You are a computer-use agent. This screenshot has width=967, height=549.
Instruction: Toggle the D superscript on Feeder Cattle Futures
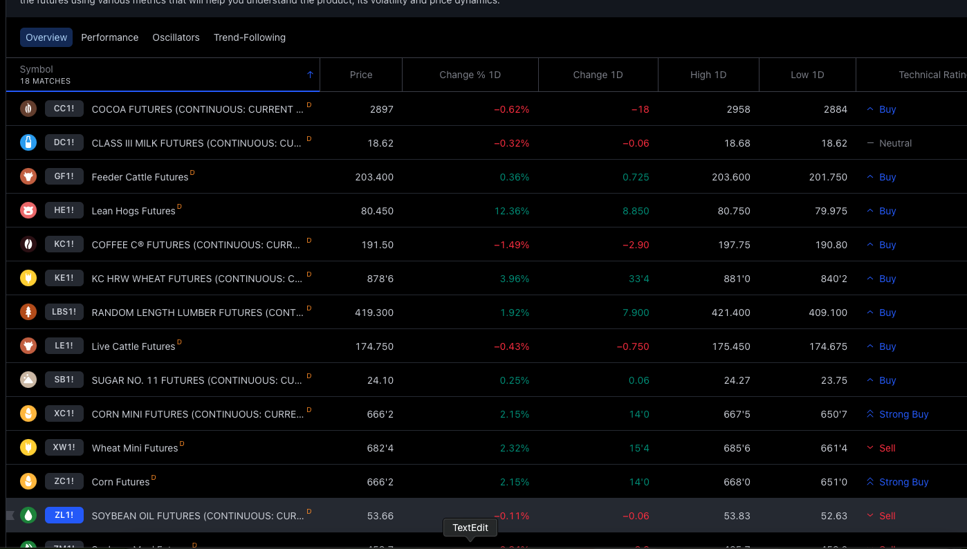pos(192,172)
